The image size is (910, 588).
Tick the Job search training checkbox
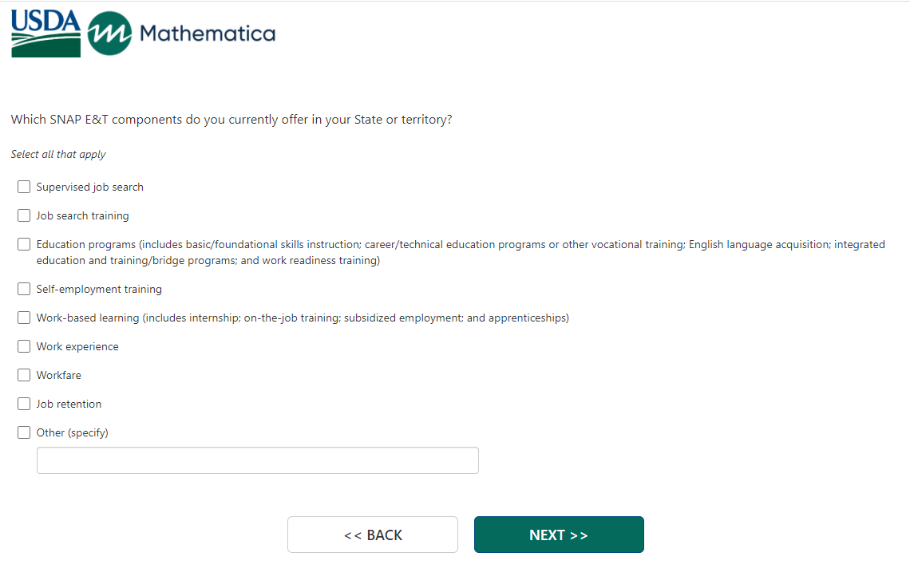[x=24, y=216]
